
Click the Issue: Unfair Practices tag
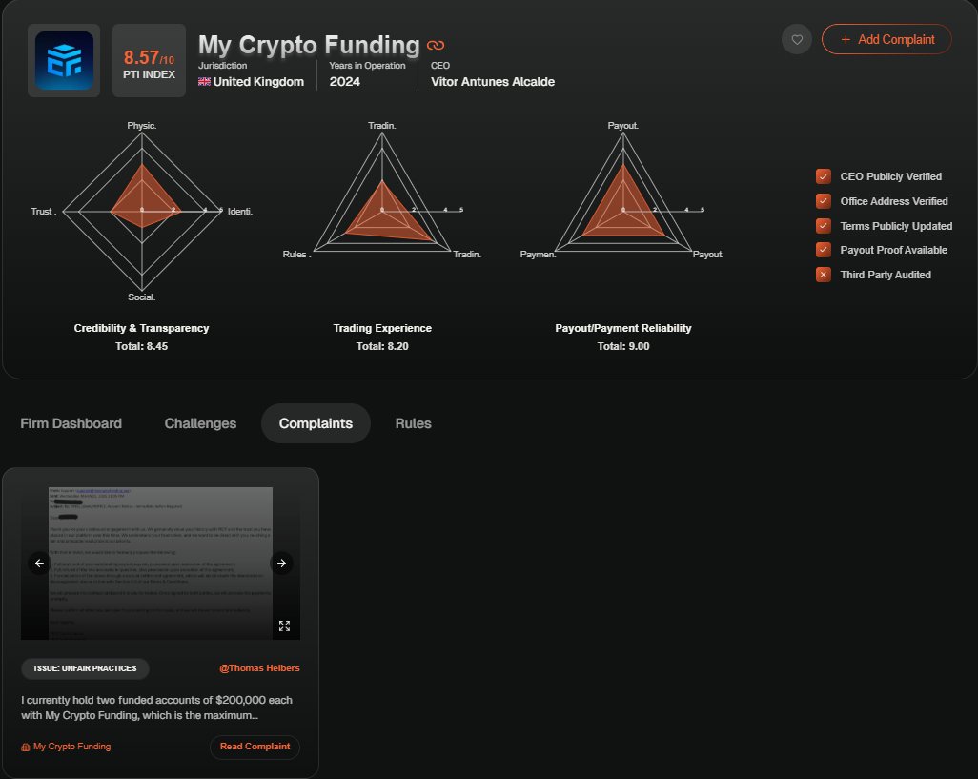(x=85, y=668)
